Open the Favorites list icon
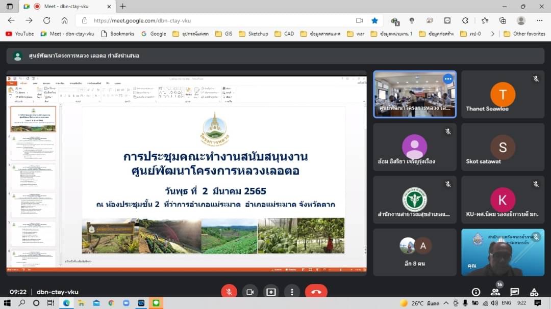 coord(485,21)
